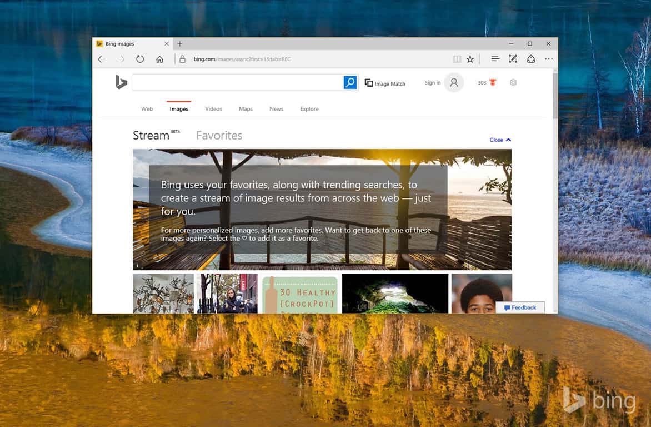Image resolution: width=651 pixels, height=427 pixels.
Task: Open the Edge Hub panel
Action: (495, 59)
